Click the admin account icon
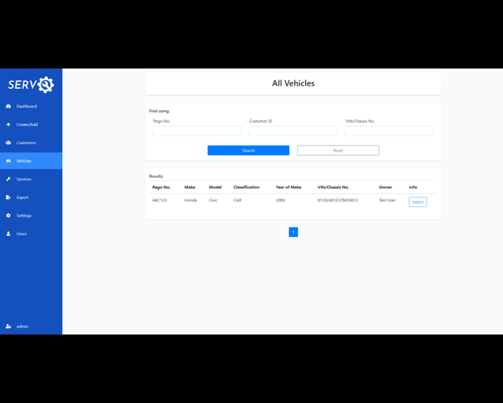 tap(8, 326)
